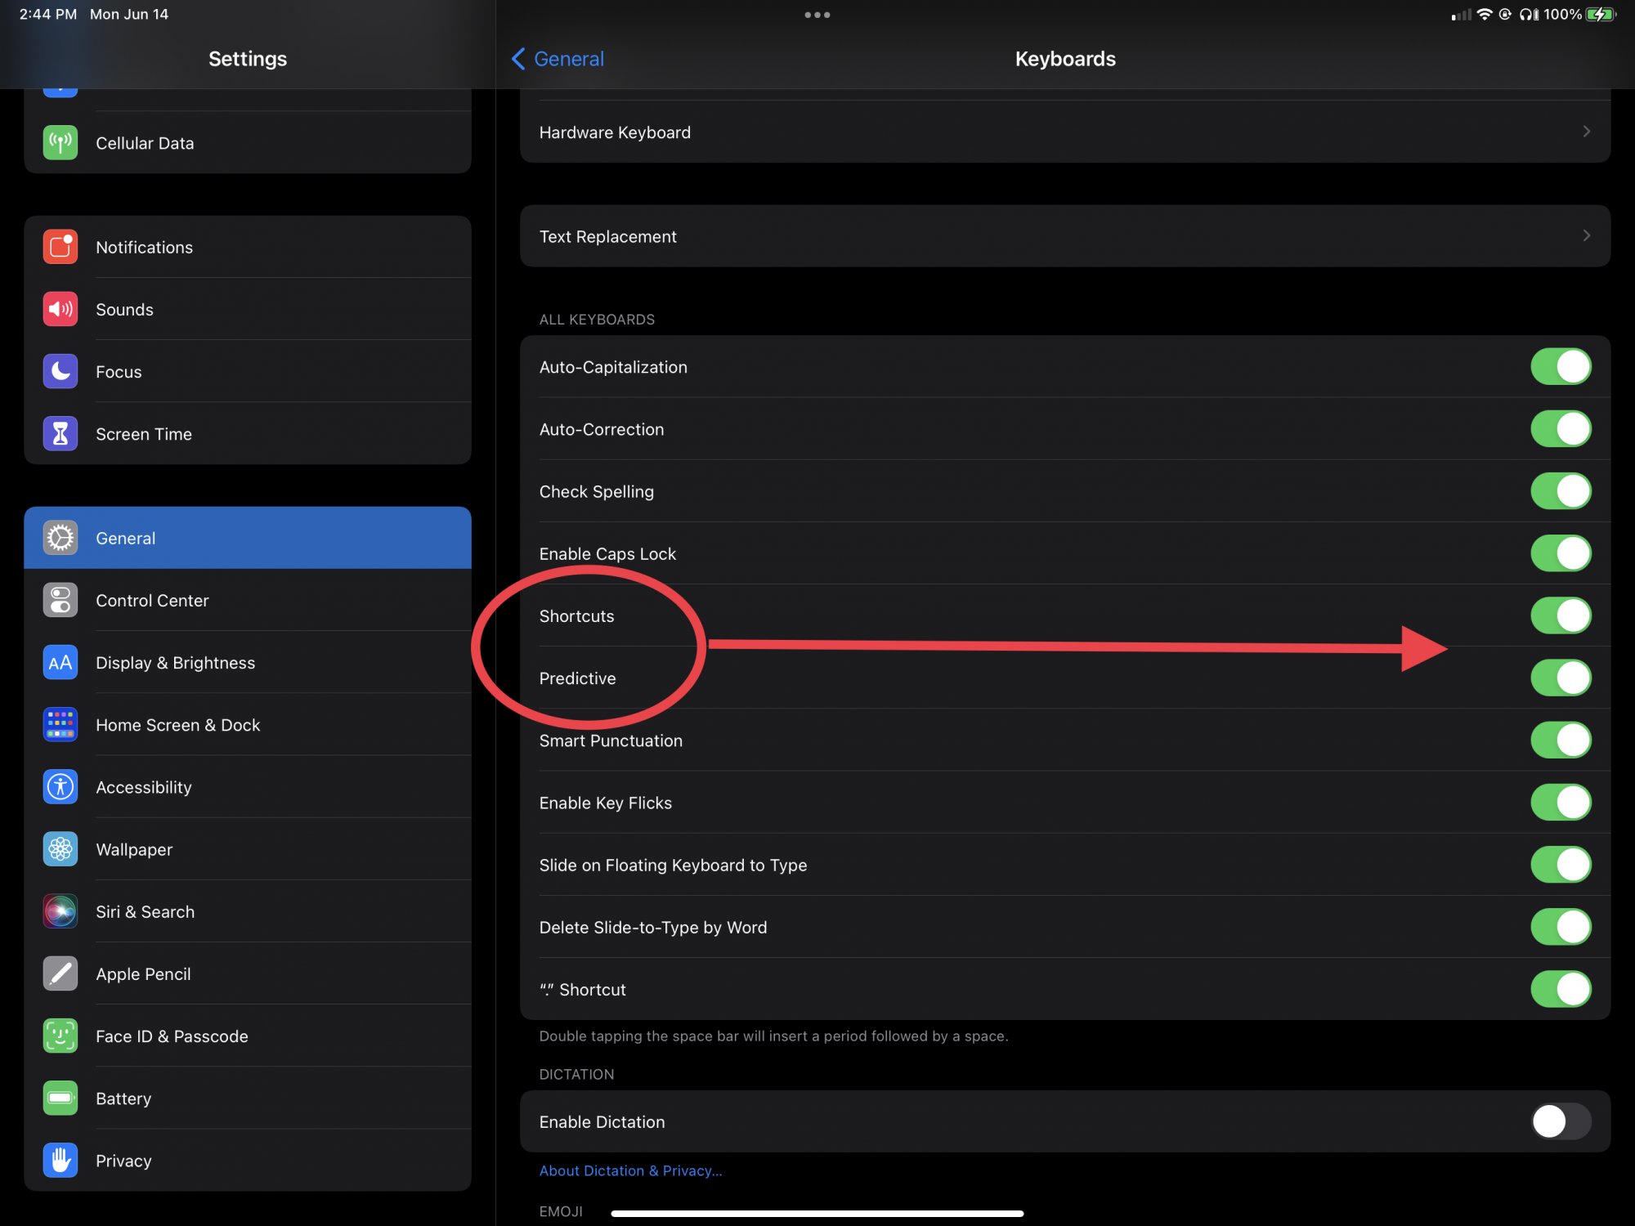
Task: Turn off the Predictive toggle
Action: click(x=1560, y=678)
